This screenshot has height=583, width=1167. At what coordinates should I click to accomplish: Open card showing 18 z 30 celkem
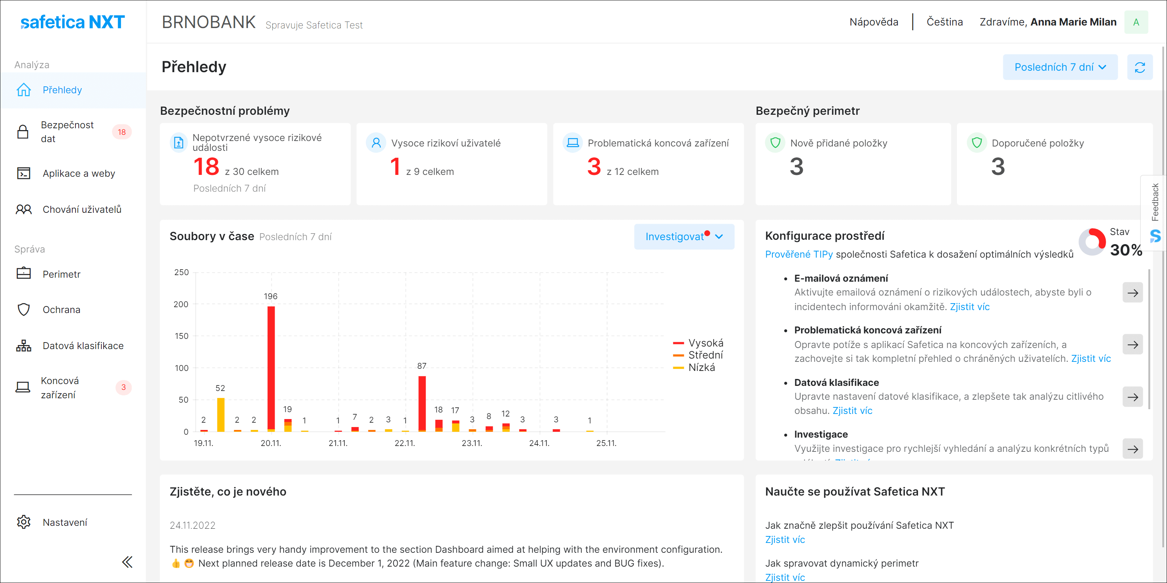255,164
